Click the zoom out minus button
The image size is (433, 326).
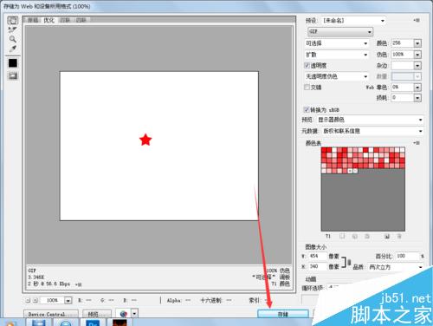tap(28, 300)
